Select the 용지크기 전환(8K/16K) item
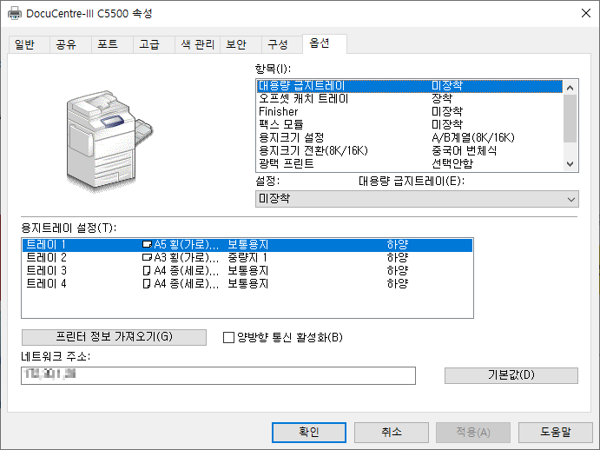Screen dimensions: 600x450 point(410,151)
